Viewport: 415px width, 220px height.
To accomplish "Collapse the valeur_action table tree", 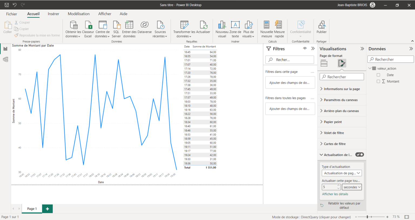I will pyautogui.click(x=370, y=68).
